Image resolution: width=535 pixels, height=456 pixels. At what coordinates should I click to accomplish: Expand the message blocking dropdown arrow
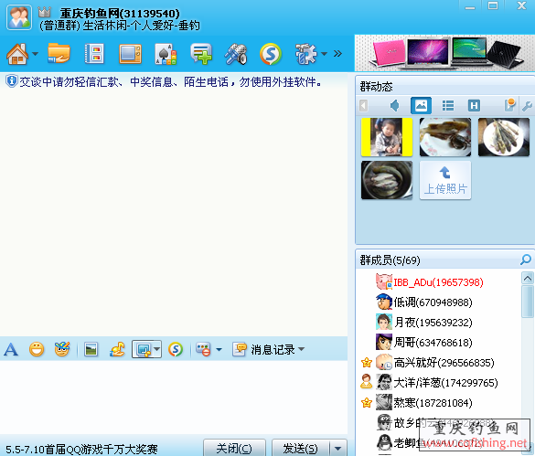[x=219, y=350]
